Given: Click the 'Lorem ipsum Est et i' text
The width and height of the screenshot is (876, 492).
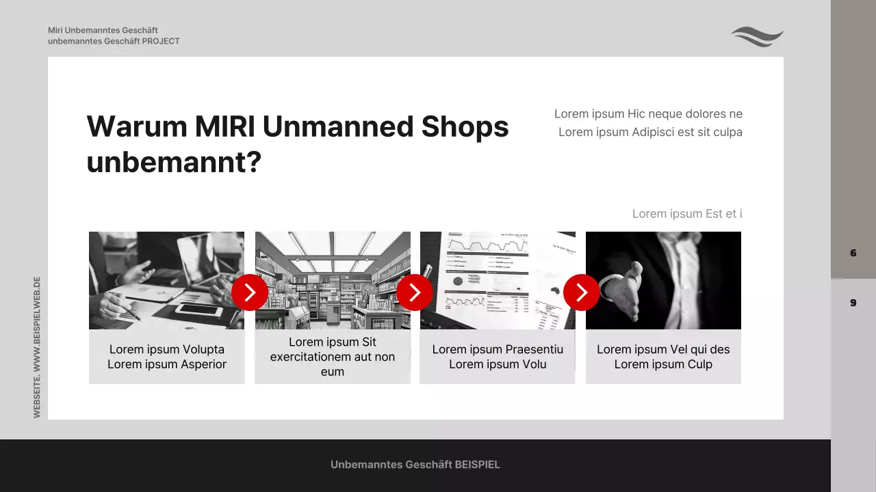Looking at the screenshot, I should pyautogui.click(x=686, y=214).
